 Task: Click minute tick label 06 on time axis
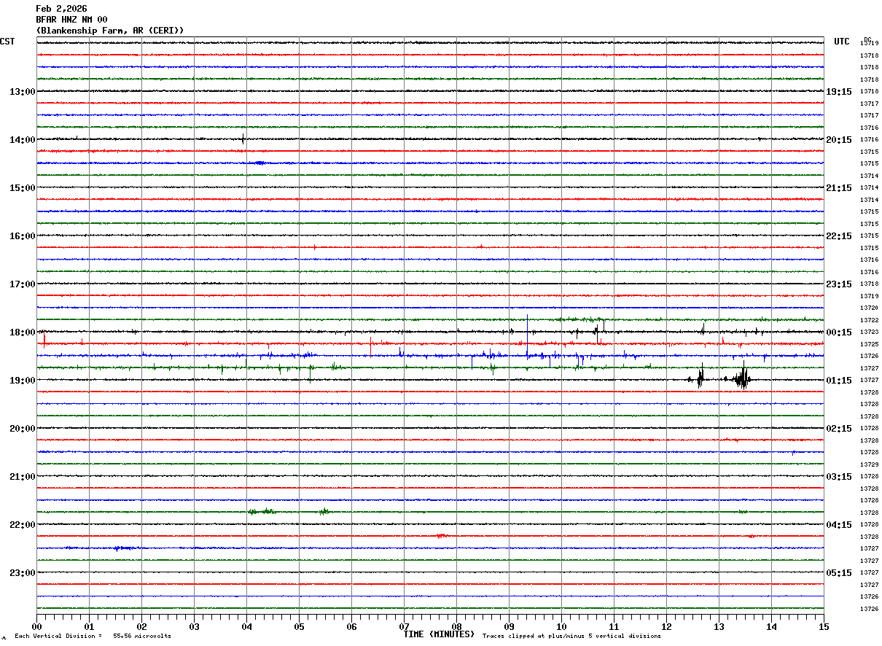tap(351, 626)
